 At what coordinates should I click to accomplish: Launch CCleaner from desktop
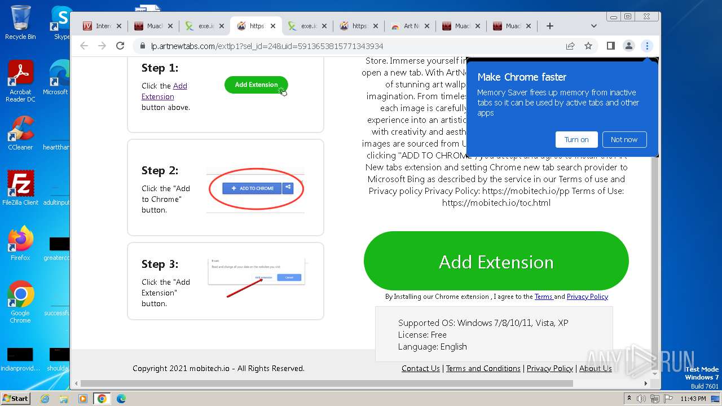tap(20, 133)
